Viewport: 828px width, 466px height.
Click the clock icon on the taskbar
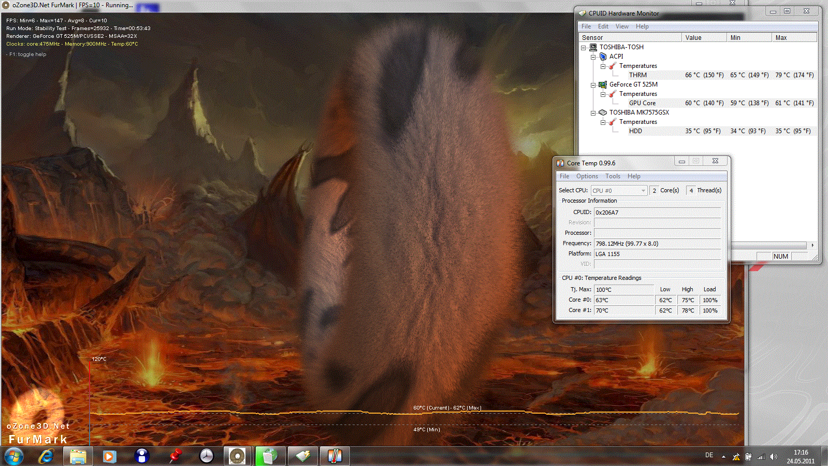pos(207,456)
